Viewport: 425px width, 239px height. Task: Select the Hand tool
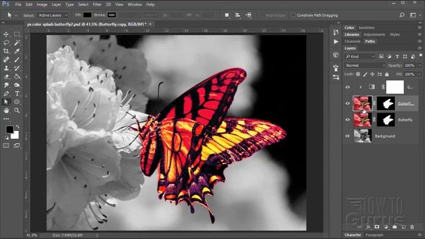click(6, 110)
